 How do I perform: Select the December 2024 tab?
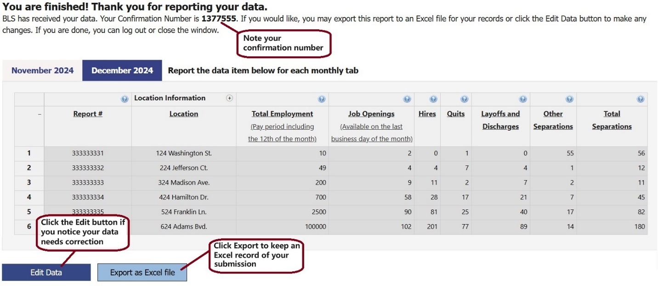pos(122,71)
